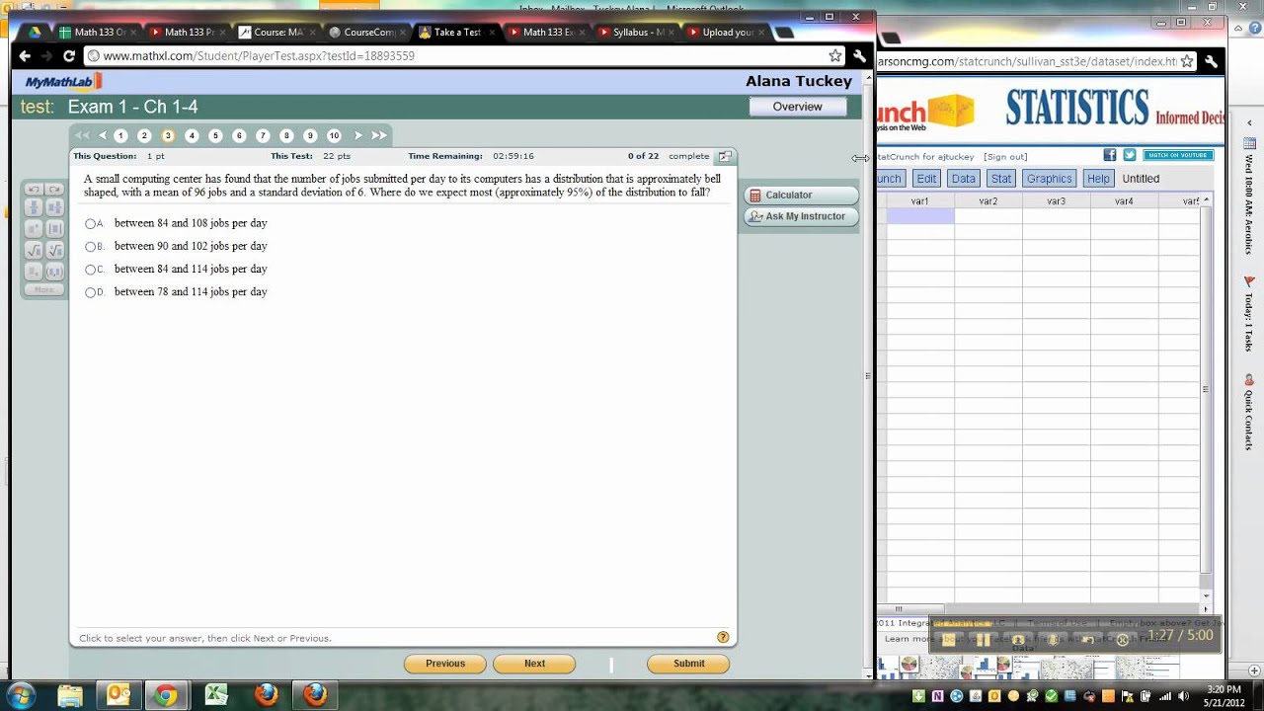The image size is (1264, 711).
Task: Click the Overview button
Action: click(797, 107)
